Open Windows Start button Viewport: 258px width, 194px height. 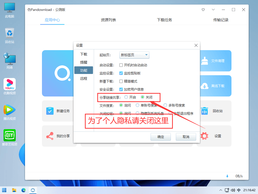coord(4,190)
